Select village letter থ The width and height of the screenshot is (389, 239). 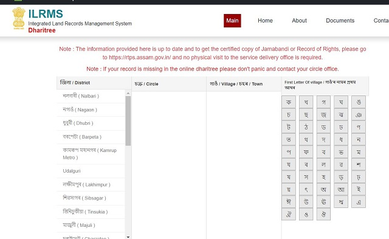pos(306,139)
